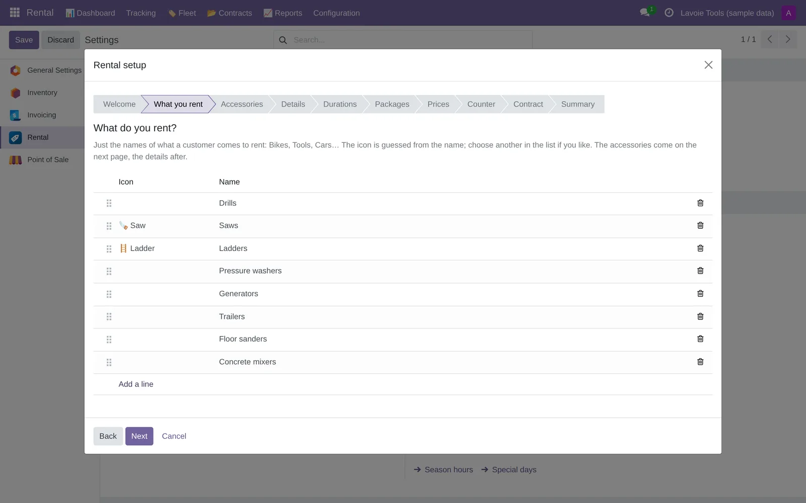This screenshot has height=503, width=806.
Task: Open Inventory settings in sidebar
Action: (42, 93)
